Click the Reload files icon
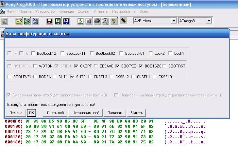The image size is (238, 146). tap(80, 21)
